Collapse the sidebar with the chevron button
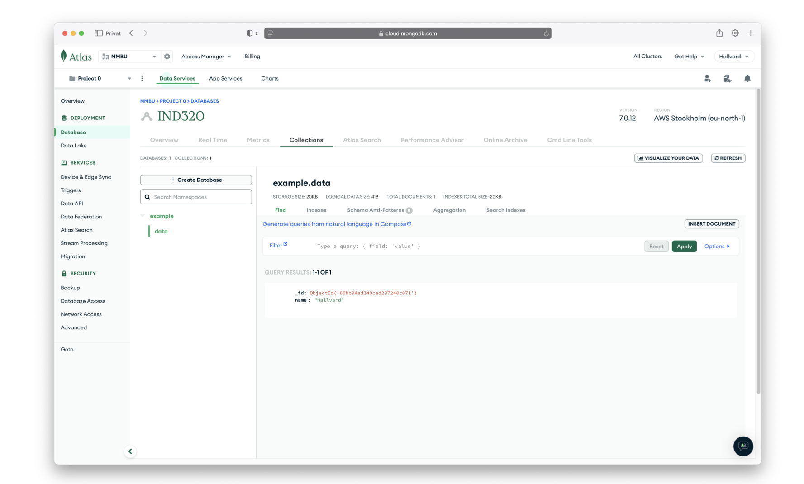Image resolution: width=804 pixels, height=484 pixels. 130,451
